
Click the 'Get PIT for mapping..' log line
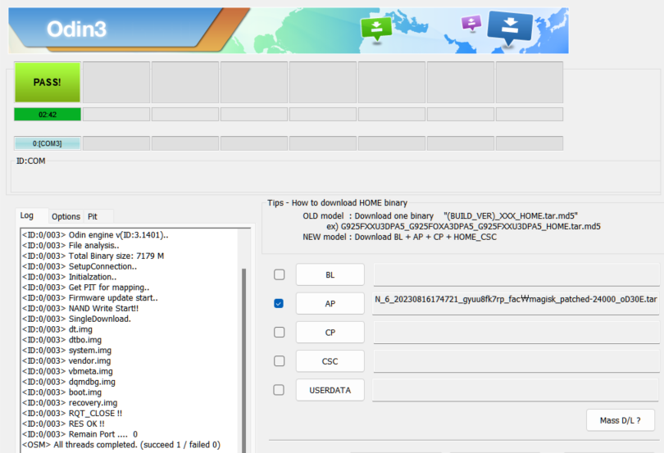point(85,288)
